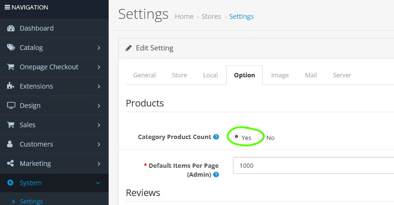The image size is (394, 205).
Task: Expand the Catalog submenu chevron
Action: (x=98, y=48)
